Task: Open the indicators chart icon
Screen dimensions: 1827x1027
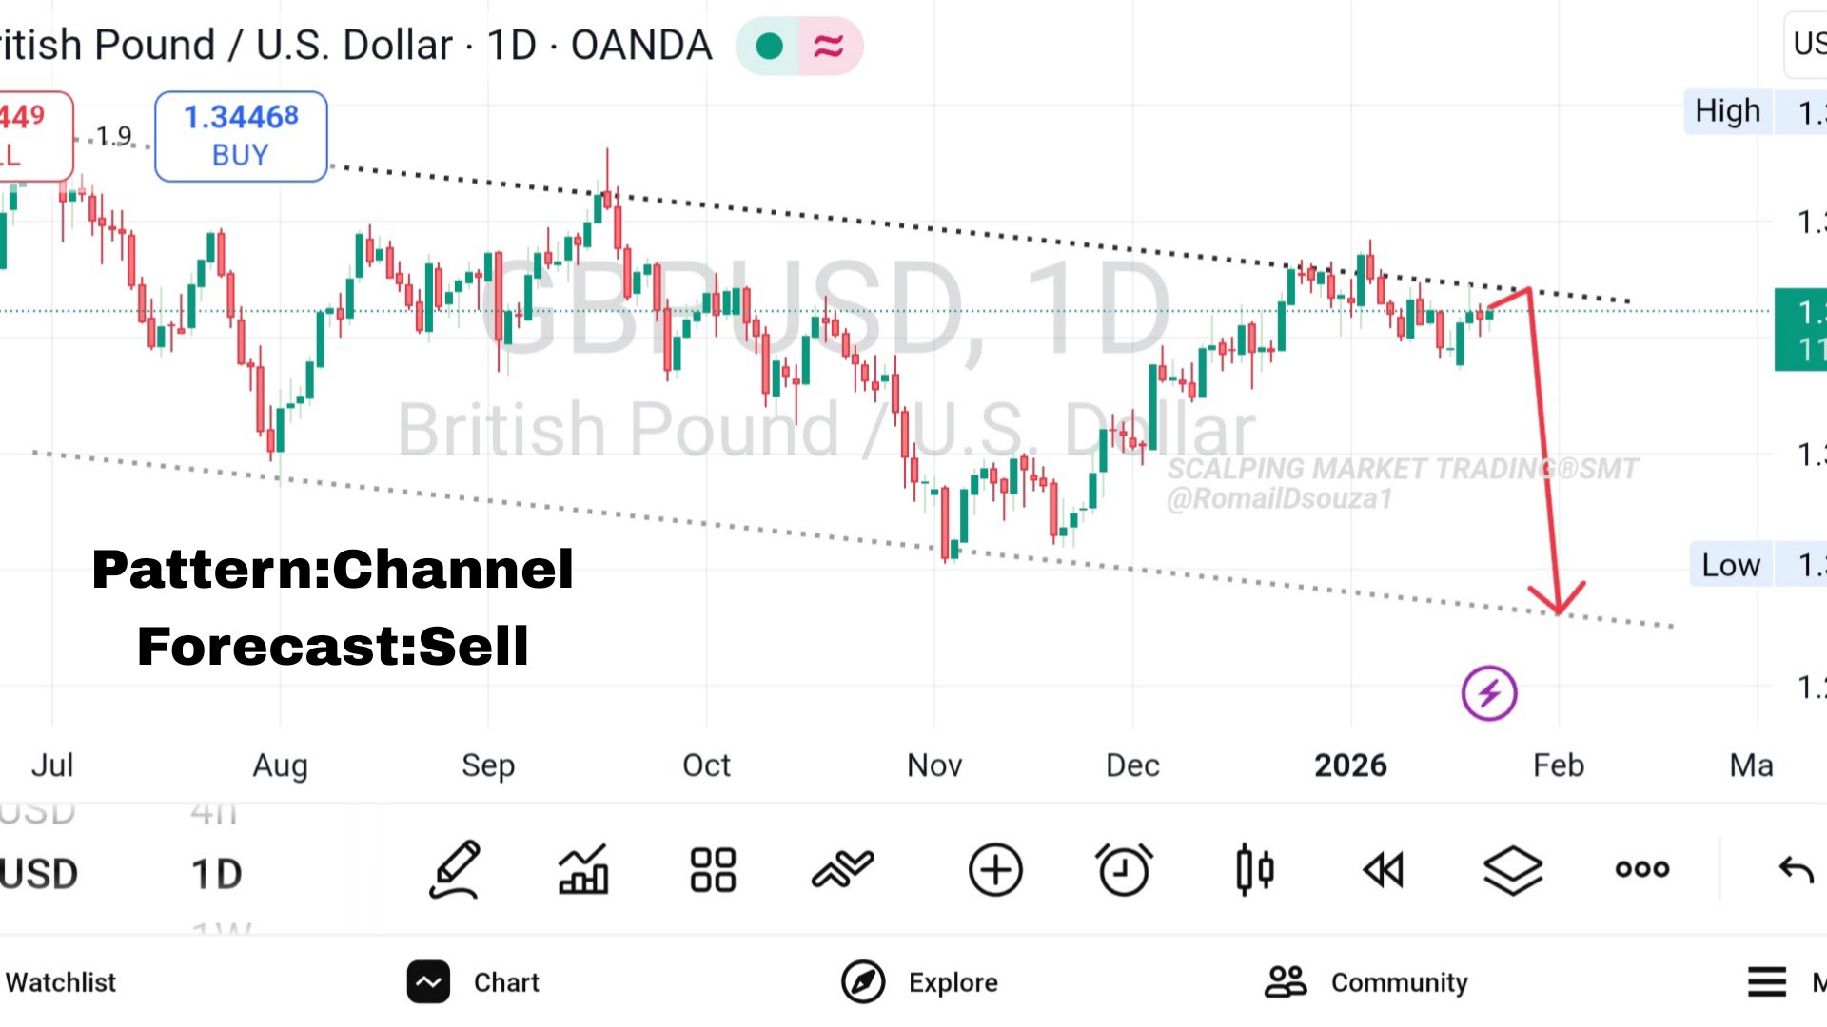Action: click(x=583, y=869)
